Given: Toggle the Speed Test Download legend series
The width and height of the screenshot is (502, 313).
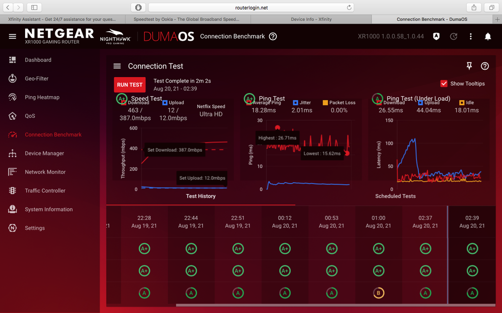Looking at the screenshot, I should click(136, 102).
